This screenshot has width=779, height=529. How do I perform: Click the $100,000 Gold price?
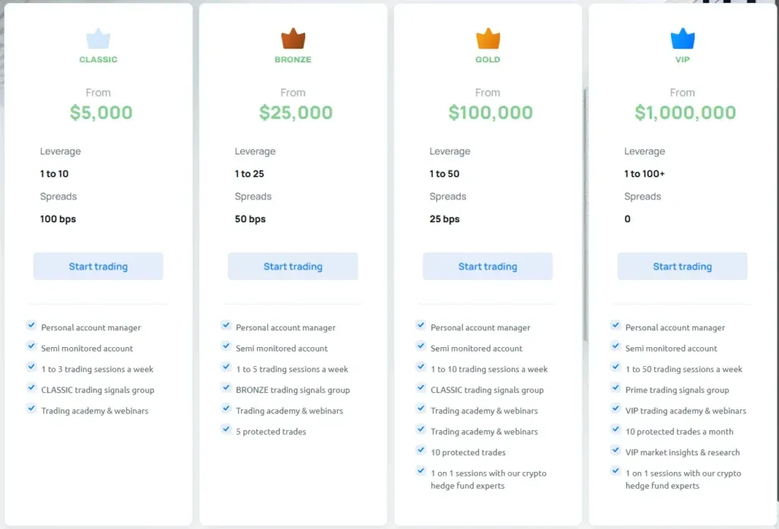coord(490,113)
